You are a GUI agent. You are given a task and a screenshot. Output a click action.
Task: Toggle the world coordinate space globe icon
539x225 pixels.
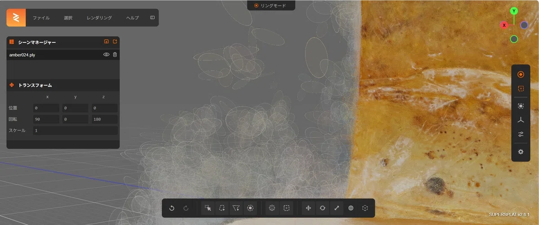pyautogui.click(x=351, y=208)
